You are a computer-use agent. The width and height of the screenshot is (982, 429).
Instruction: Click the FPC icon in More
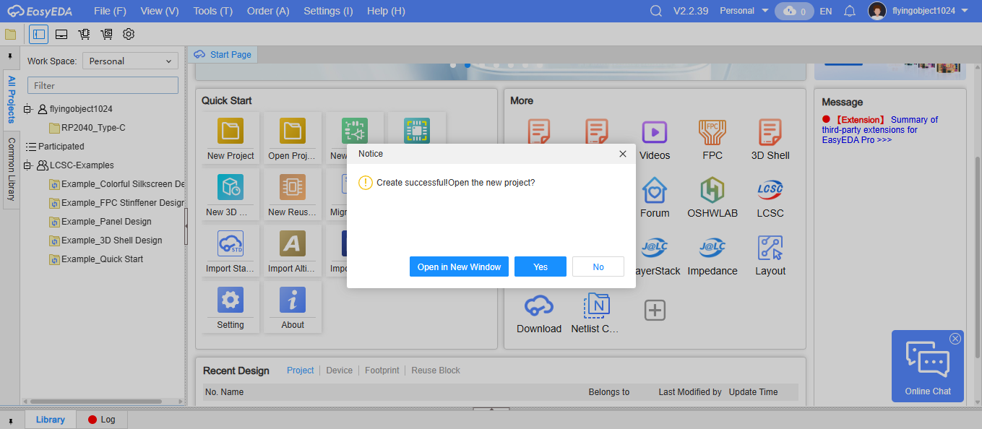712,134
